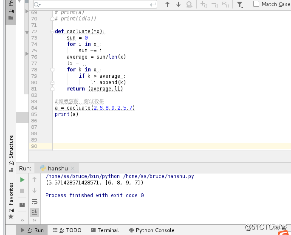Click line number 72 in gutter
Image resolution: width=291 pixels, height=235 pixels.
tap(34, 31)
